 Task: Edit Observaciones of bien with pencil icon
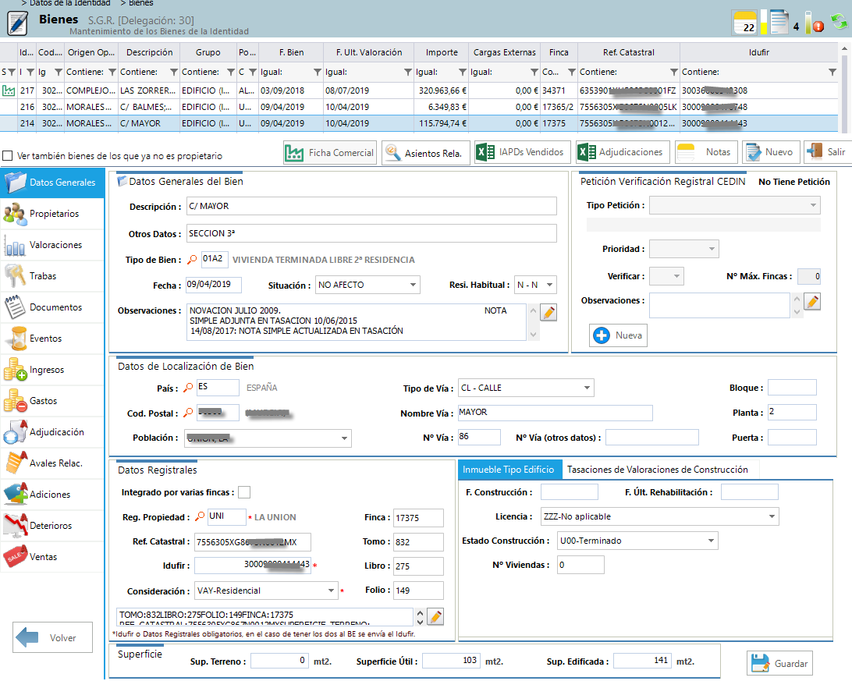pyautogui.click(x=548, y=312)
